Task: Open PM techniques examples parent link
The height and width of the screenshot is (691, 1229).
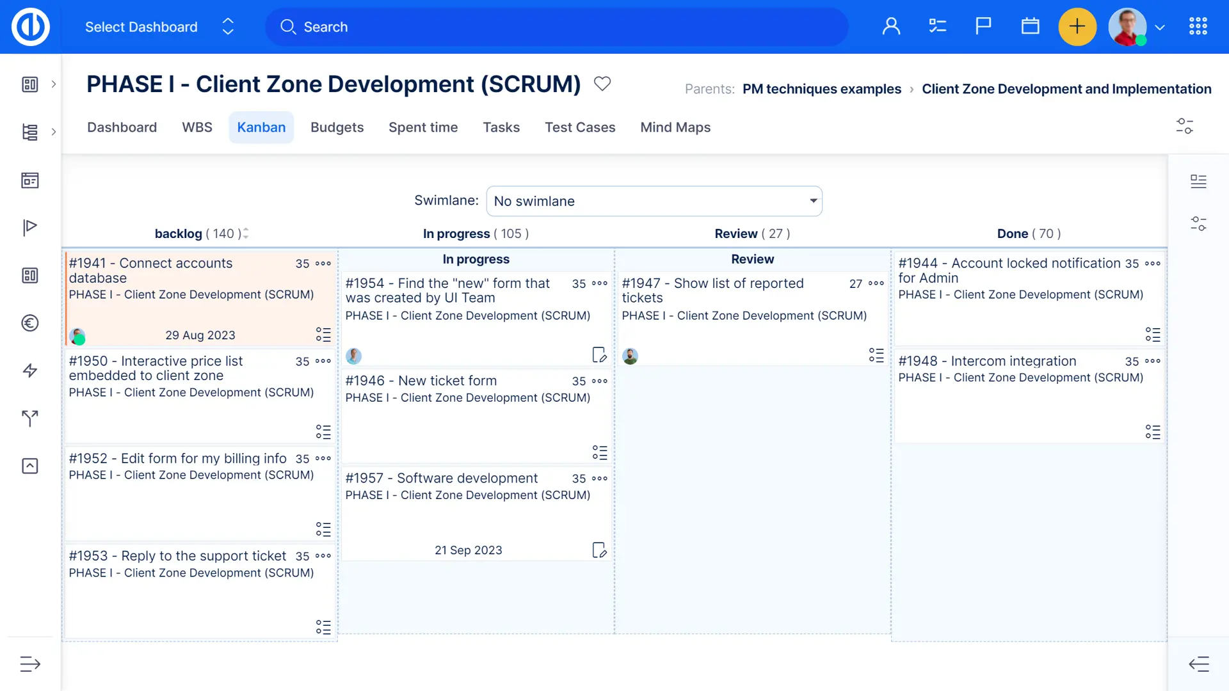Action: pyautogui.click(x=821, y=89)
